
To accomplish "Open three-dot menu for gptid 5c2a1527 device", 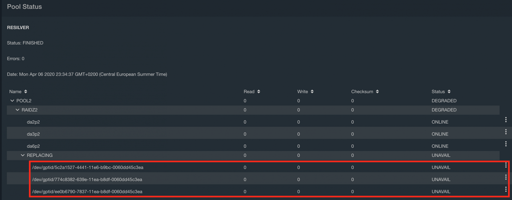I will [x=506, y=165].
